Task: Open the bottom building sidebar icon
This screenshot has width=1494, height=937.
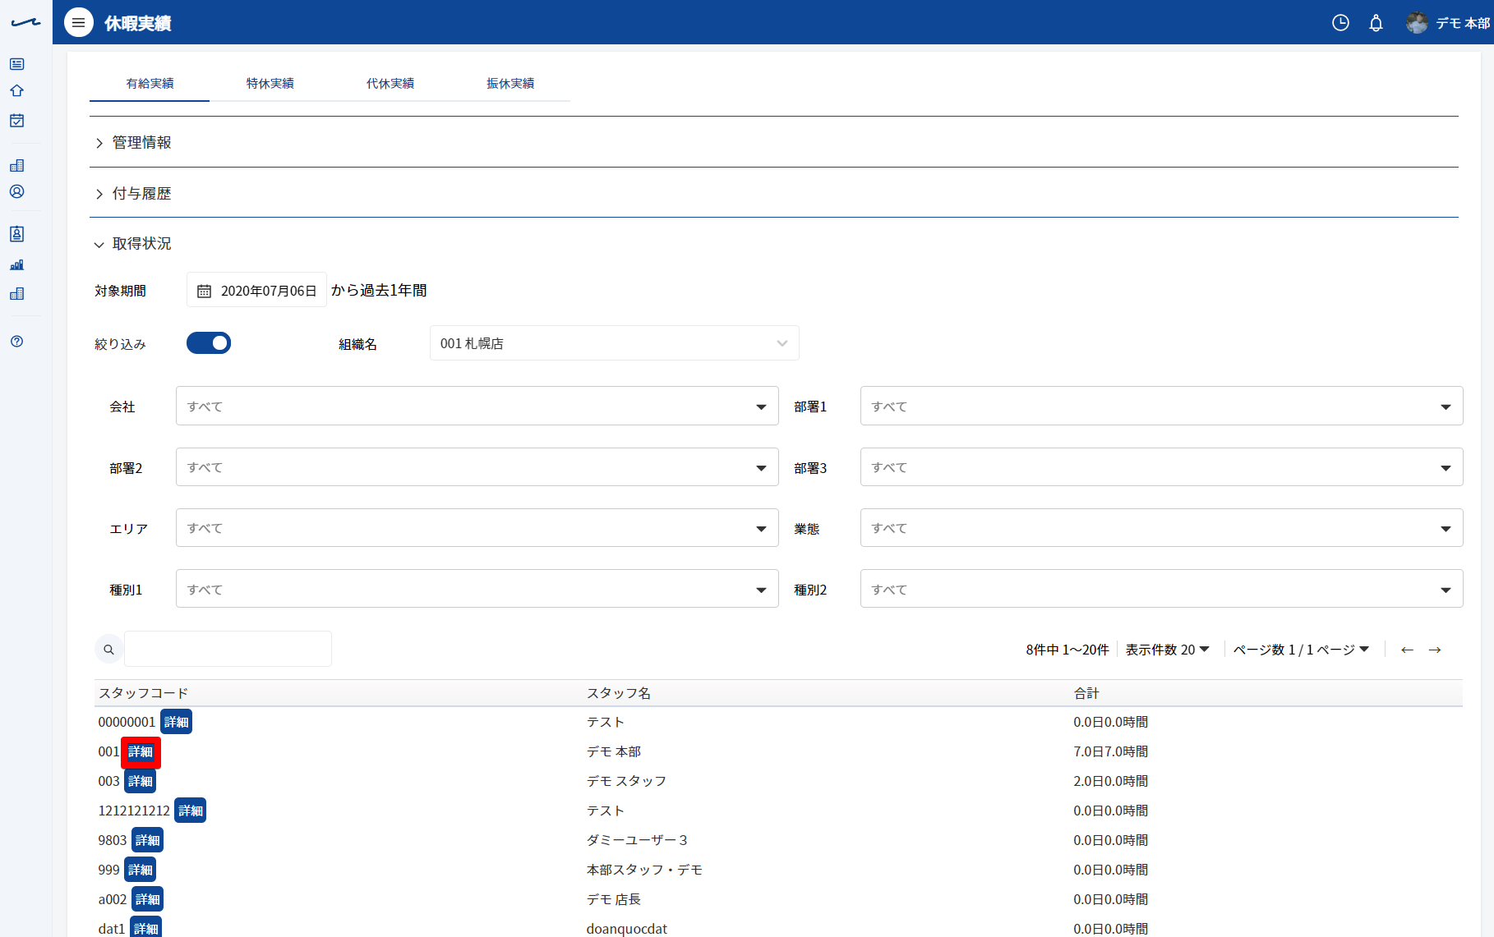Action: pos(16,293)
